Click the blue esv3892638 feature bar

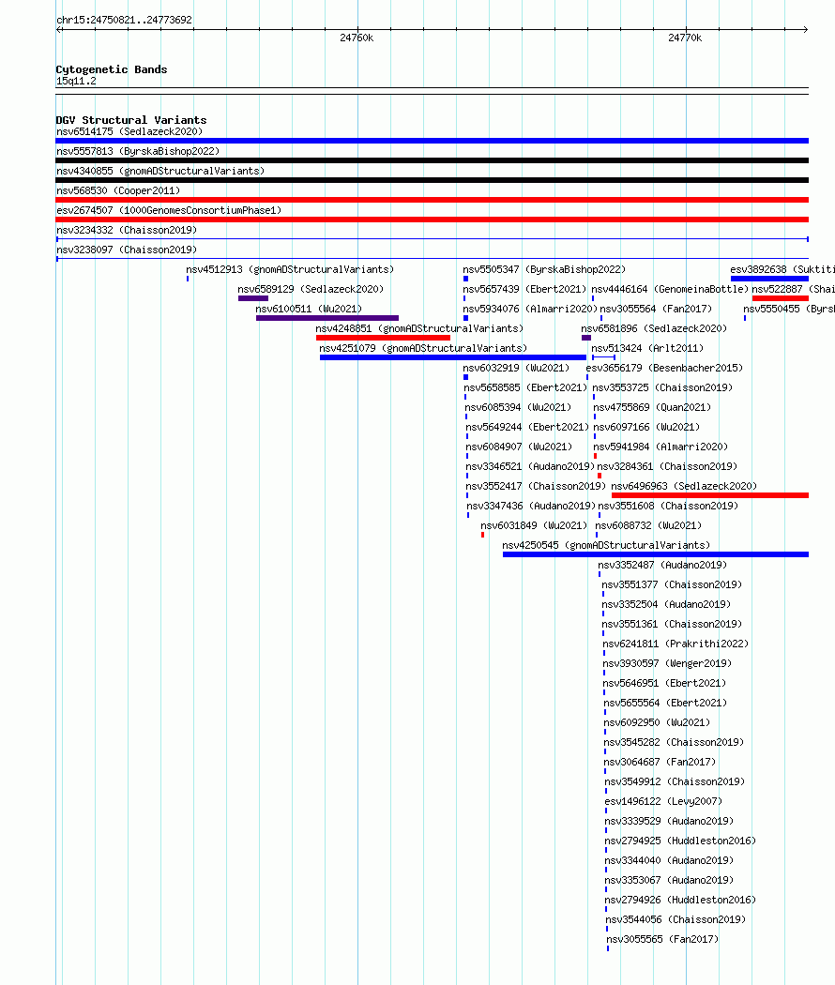click(x=769, y=279)
